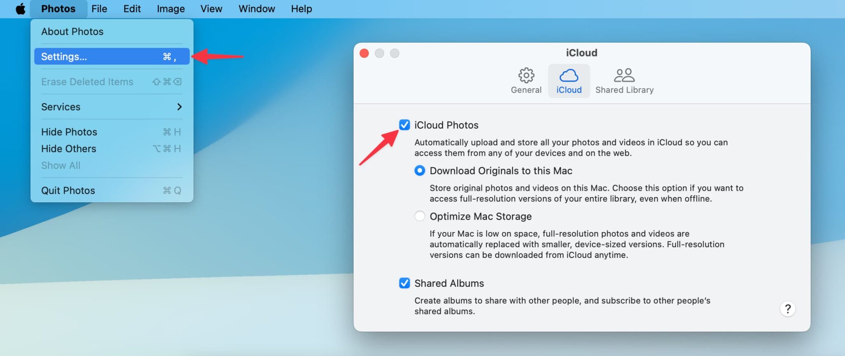Switch to the General settings tab
Image resolution: width=845 pixels, height=356 pixels.
(526, 81)
